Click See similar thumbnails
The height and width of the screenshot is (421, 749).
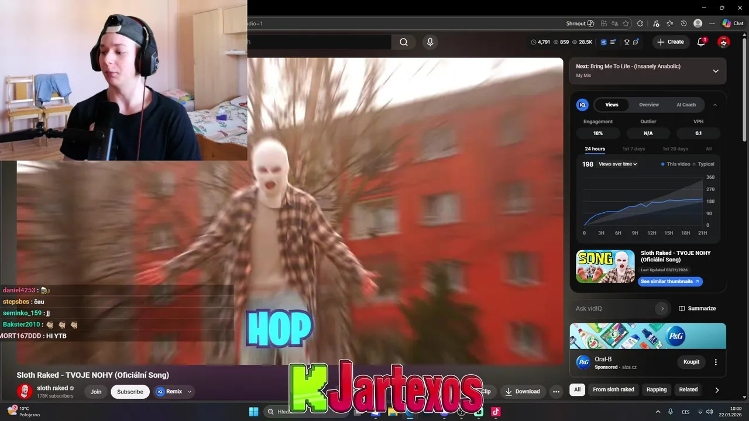coord(670,281)
